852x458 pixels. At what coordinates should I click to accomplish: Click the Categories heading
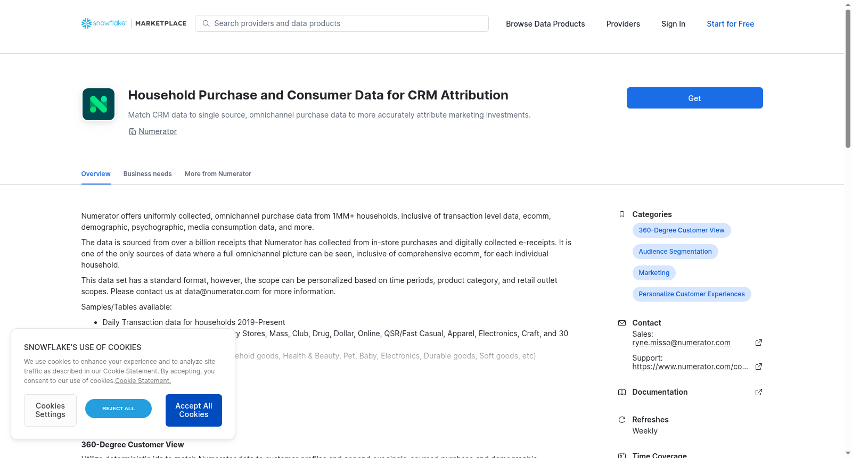[x=652, y=214]
